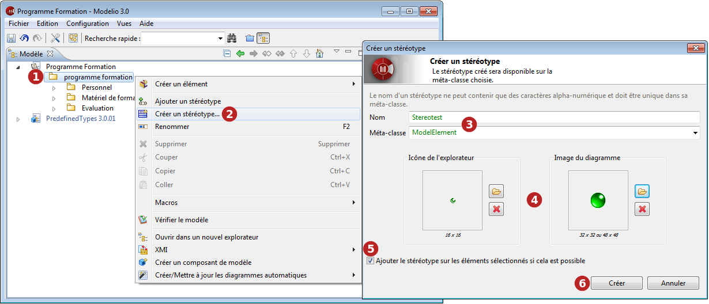
Task: Click the blue folder perspective icon
Action: point(250,39)
